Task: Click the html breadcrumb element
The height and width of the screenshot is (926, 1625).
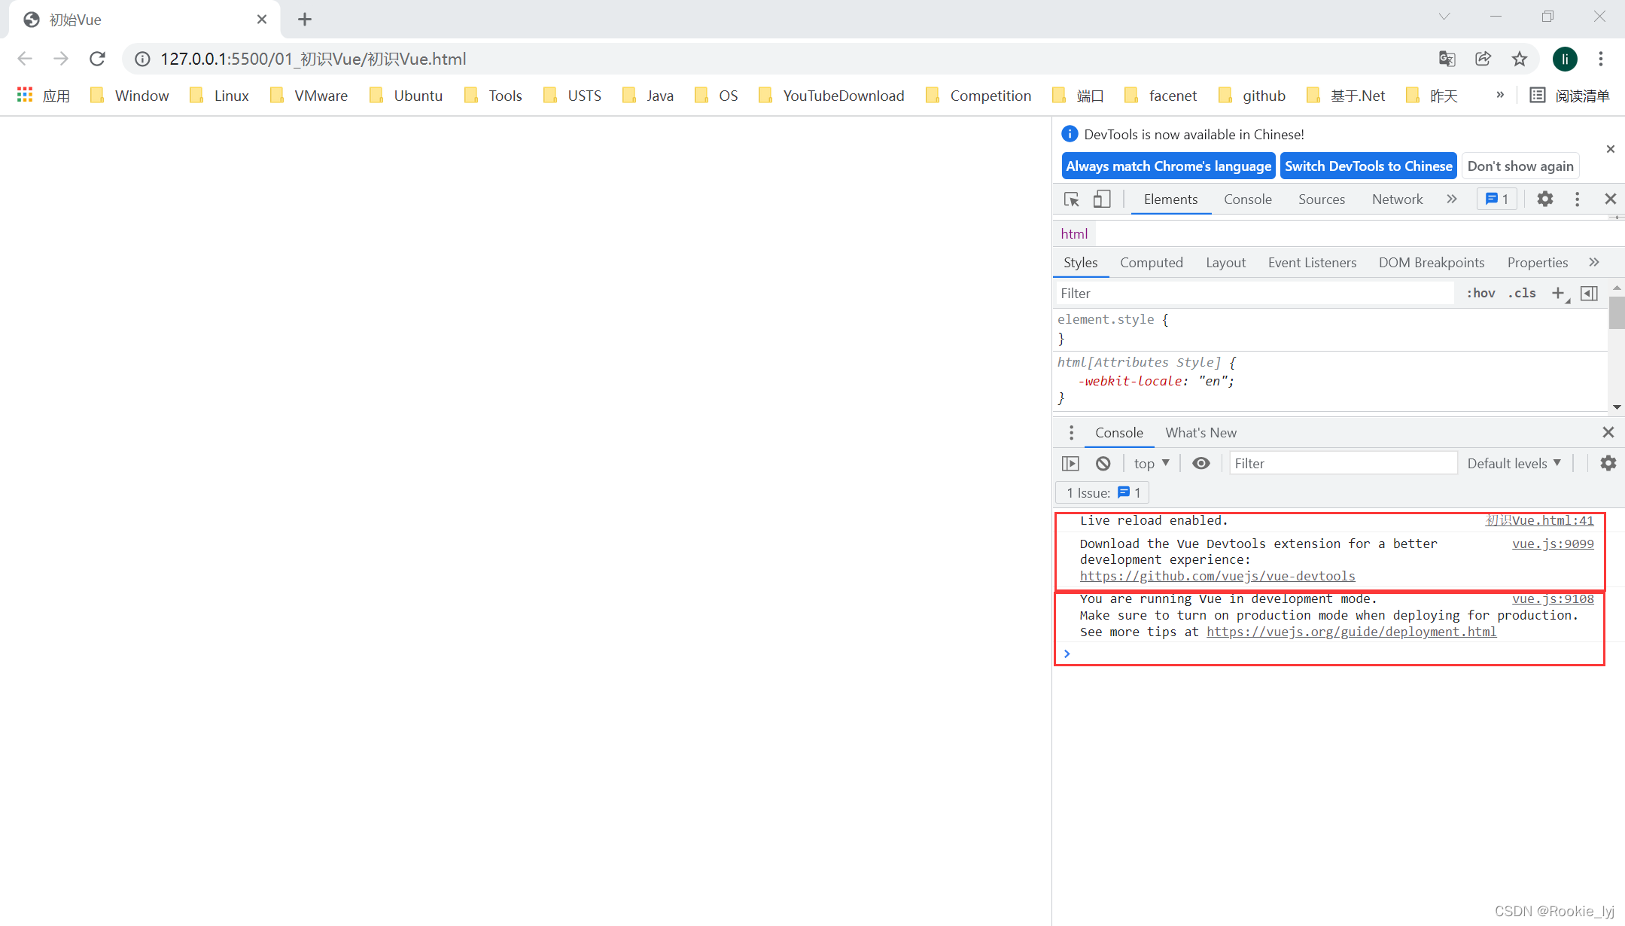Action: [x=1074, y=233]
